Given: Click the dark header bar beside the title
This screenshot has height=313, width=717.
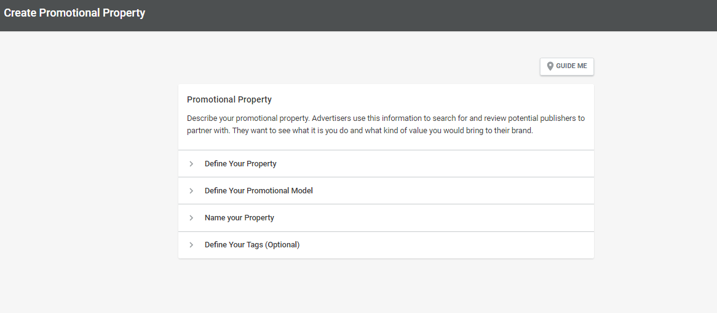Looking at the screenshot, I should point(430,15).
